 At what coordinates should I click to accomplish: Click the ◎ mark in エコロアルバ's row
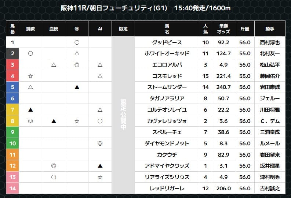click(x=77, y=65)
